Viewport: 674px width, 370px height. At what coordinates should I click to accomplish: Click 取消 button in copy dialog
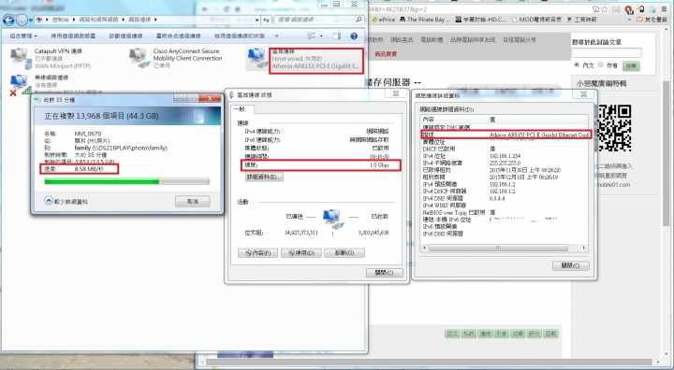193,201
